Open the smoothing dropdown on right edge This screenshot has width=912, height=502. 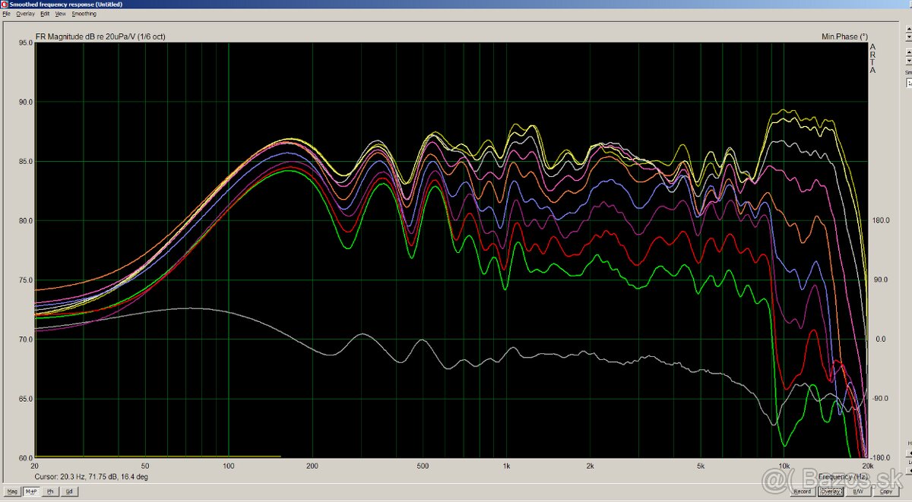click(x=908, y=82)
